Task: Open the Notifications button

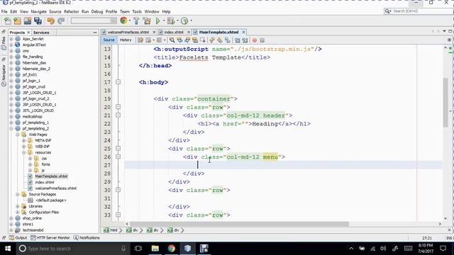Action: 87,238
